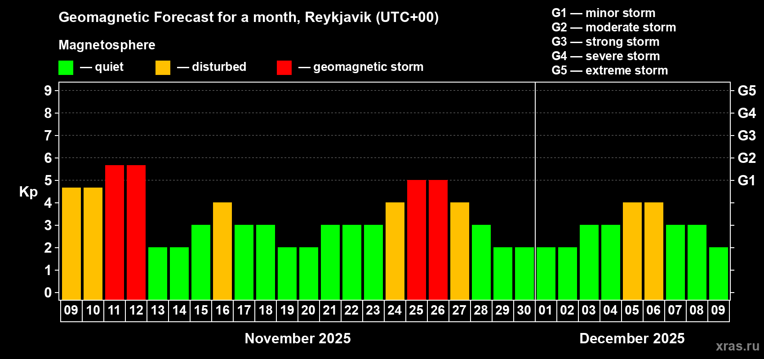Click the green quiet legend swatch
The image size is (764, 359).
click(66, 68)
